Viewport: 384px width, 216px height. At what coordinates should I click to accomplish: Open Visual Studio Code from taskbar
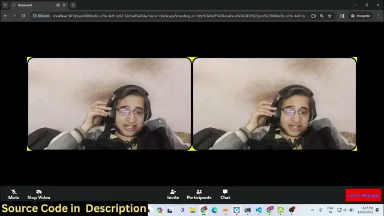tap(259, 210)
